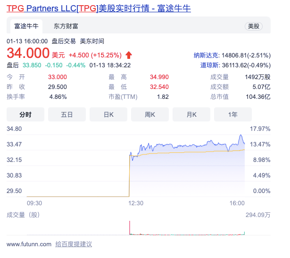Click the timestamp 01-13 18:34:22
Image resolution: width=290 pixels, height=258 pixels.
tap(110, 65)
